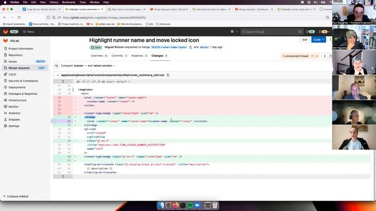Click the gitlab.com address bar URL
The height and width of the screenshot is (211, 376).
click(x=104, y=18)
